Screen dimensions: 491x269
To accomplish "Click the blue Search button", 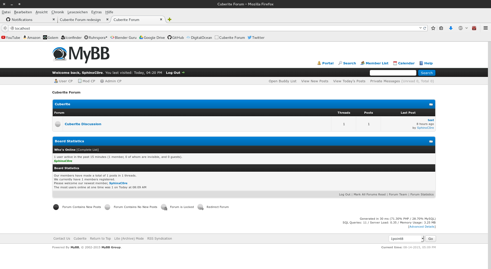I will pos(427,73).
